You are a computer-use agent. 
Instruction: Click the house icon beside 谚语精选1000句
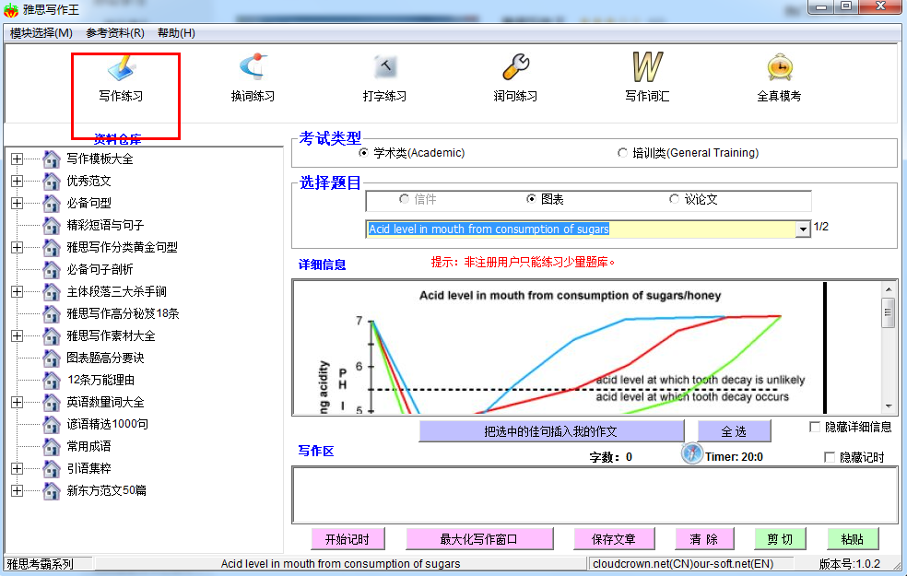(52, 424)
